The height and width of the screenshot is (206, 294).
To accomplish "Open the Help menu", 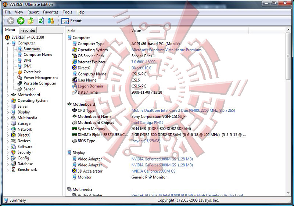I will pyautogui.click(x=80, y=12).
